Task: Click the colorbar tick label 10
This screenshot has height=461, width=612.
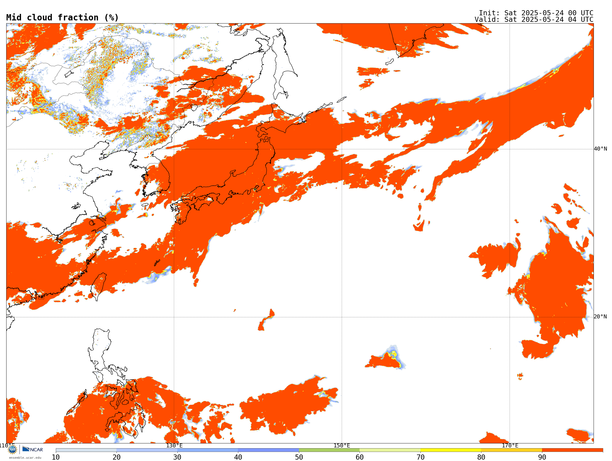Action: pos(56,457)
